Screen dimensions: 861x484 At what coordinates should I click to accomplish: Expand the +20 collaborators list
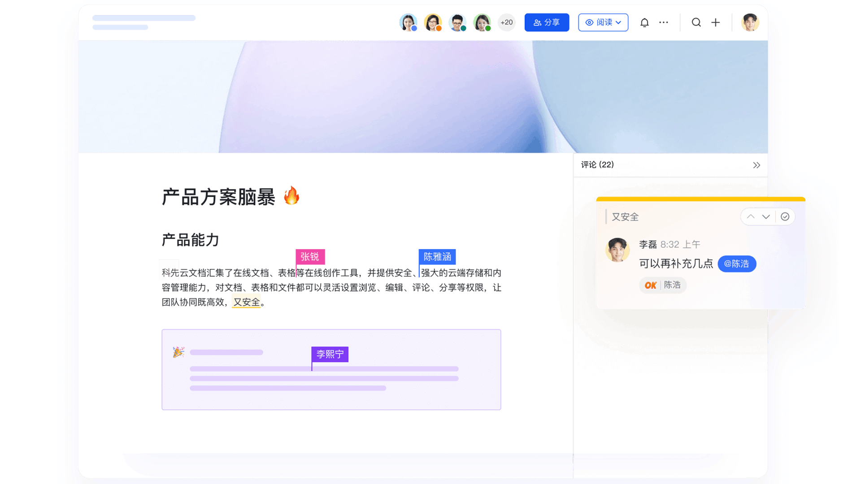(507, 22)
